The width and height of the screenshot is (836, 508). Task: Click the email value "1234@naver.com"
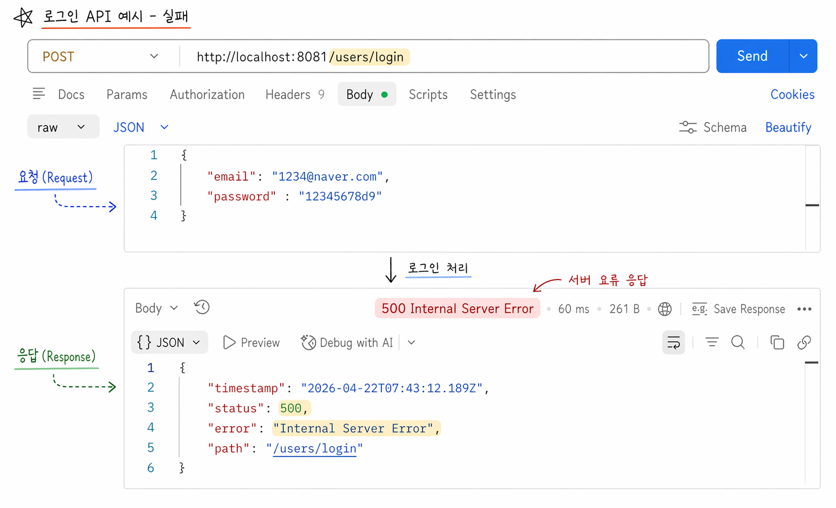pos(327,177)
